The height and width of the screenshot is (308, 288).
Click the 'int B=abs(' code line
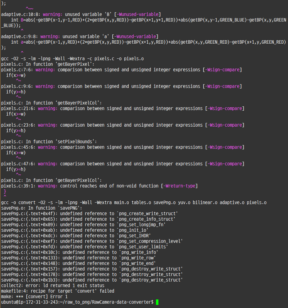(144, 22)
